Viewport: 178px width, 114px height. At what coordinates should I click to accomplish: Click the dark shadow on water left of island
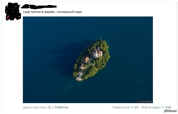point(64,57)
